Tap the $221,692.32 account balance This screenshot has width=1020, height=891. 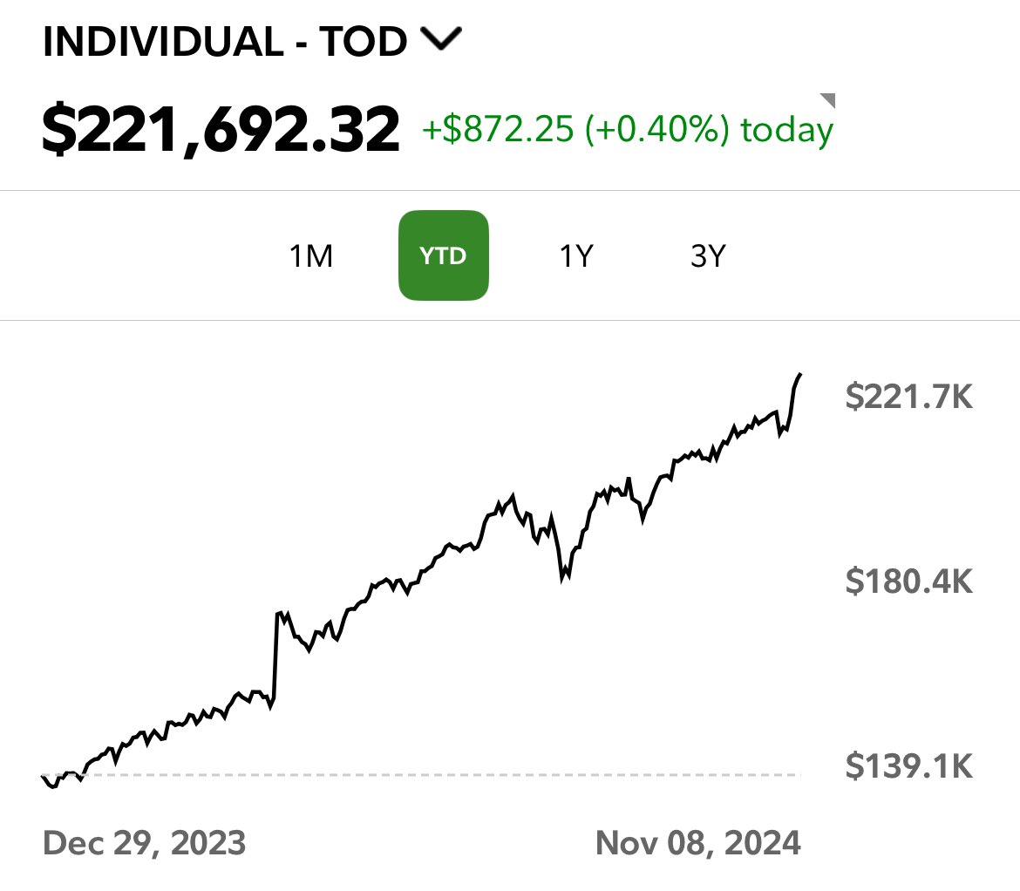point(221,129)
